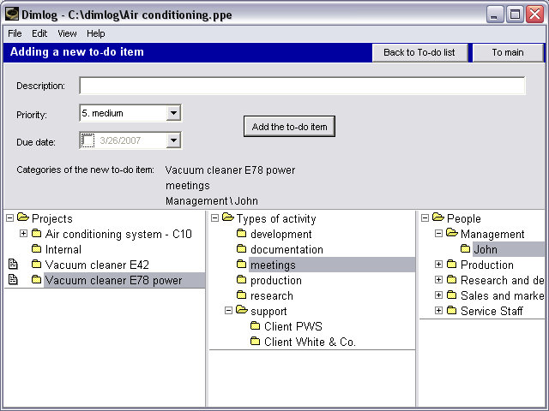
Task: Open the Priority dropdown list
Action: point(173,113)
